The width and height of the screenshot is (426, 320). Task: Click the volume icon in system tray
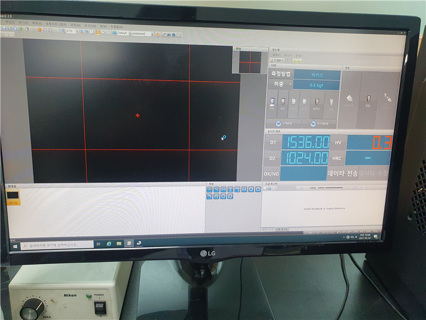pos(352,237)
